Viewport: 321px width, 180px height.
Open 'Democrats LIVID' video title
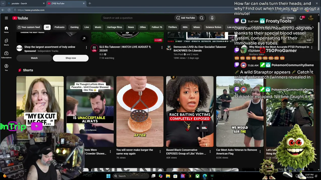point(200,48)
